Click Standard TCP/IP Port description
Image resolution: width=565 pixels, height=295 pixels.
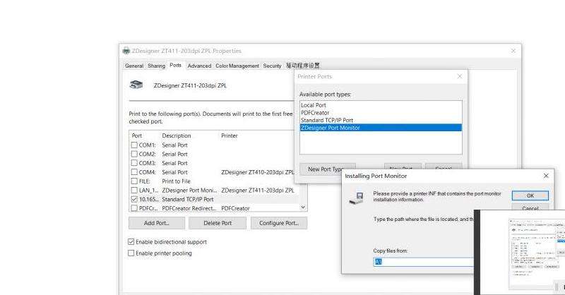(188, 199)
